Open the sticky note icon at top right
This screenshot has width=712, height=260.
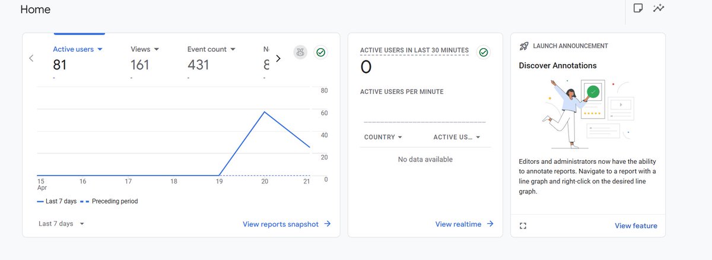click(x=638, y=8)
